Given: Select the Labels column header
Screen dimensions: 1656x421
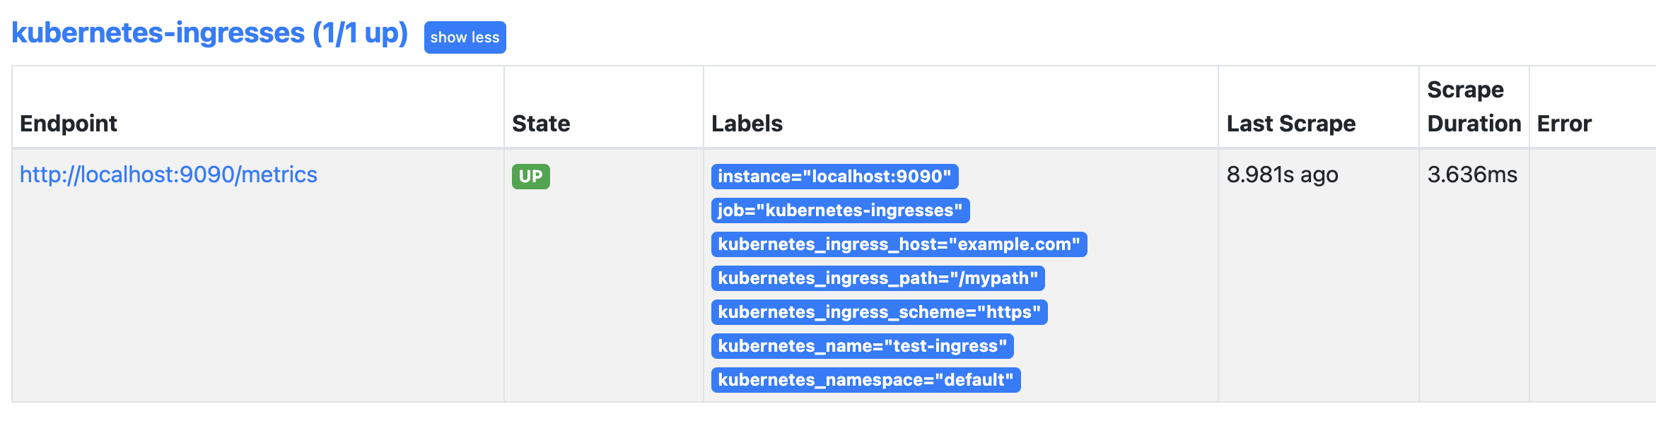Looking at the screenshot, I should pyautogui.click(x=747, y=124).
